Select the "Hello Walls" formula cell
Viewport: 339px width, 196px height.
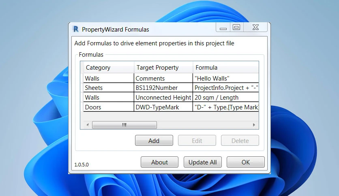click(x=226, y=78)
